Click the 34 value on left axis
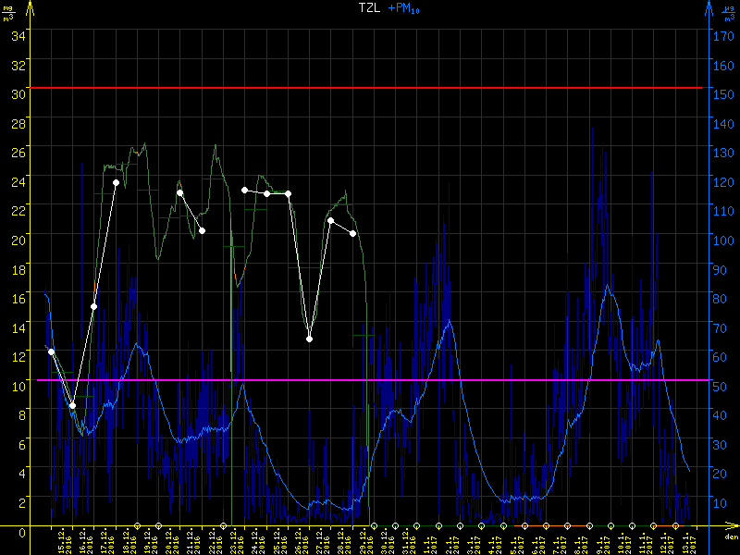The width and height of the screenshot is (740, 555). (x=18, y=36)
